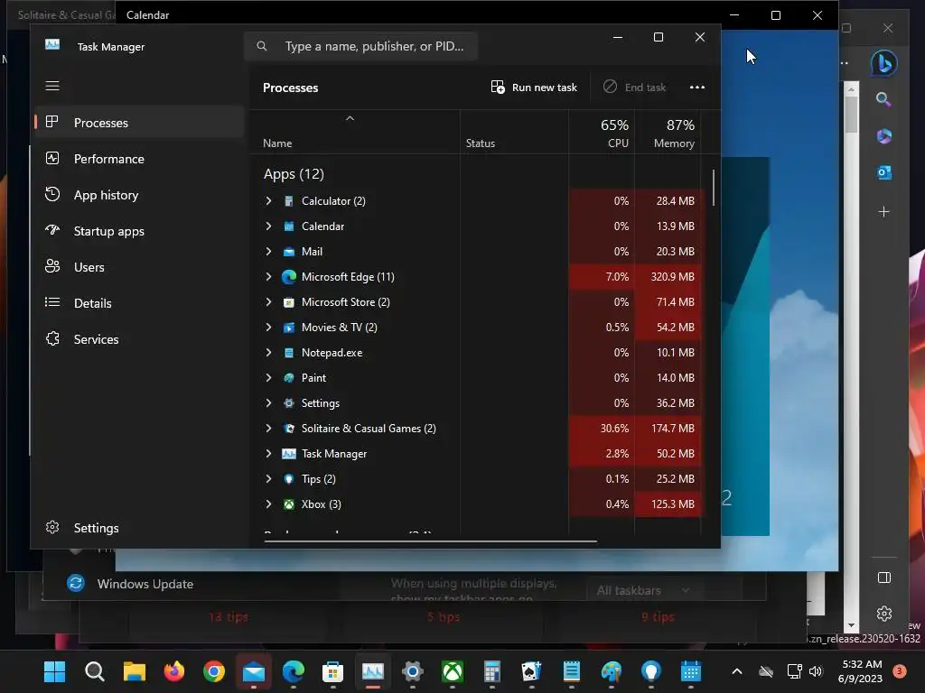Select the Paint icon in process list

[289, 378]
